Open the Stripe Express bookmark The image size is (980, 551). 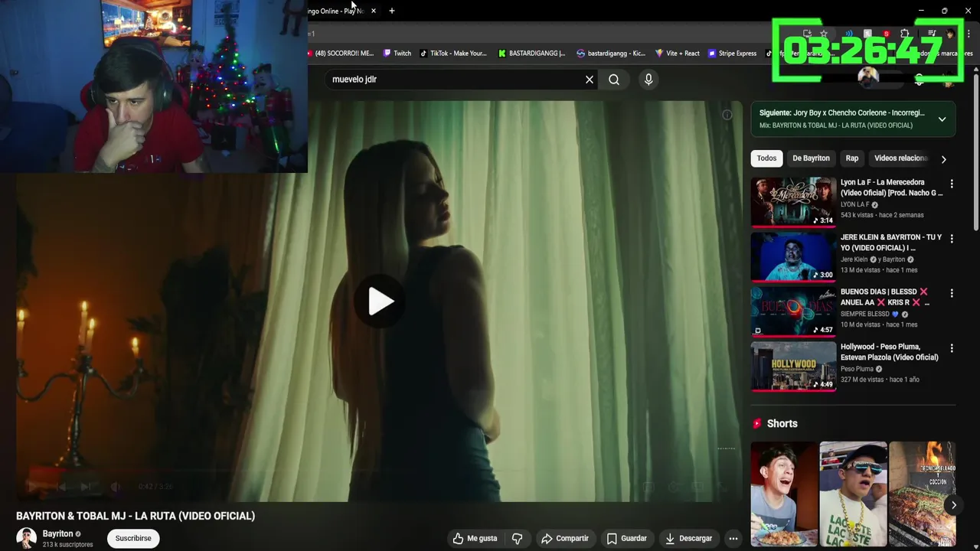pyautogui.click(x=733, y=54)
